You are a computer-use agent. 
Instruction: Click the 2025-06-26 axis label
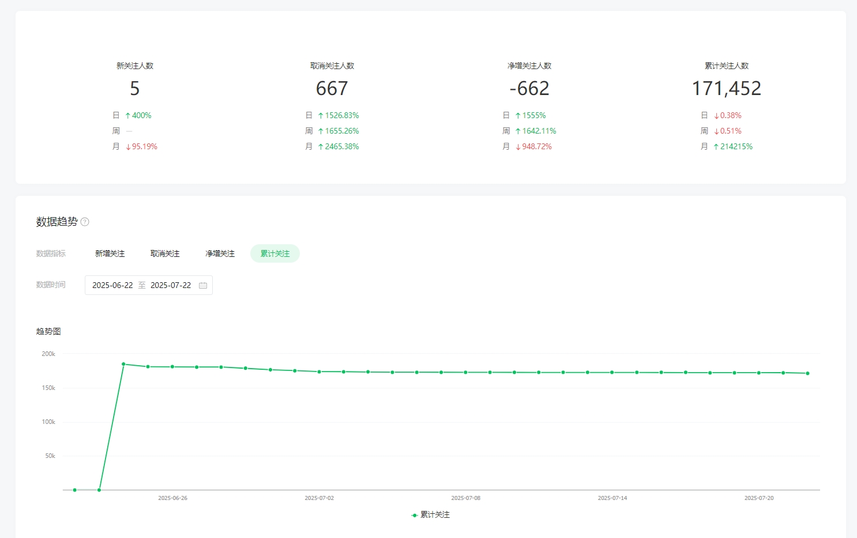[172, 498]
